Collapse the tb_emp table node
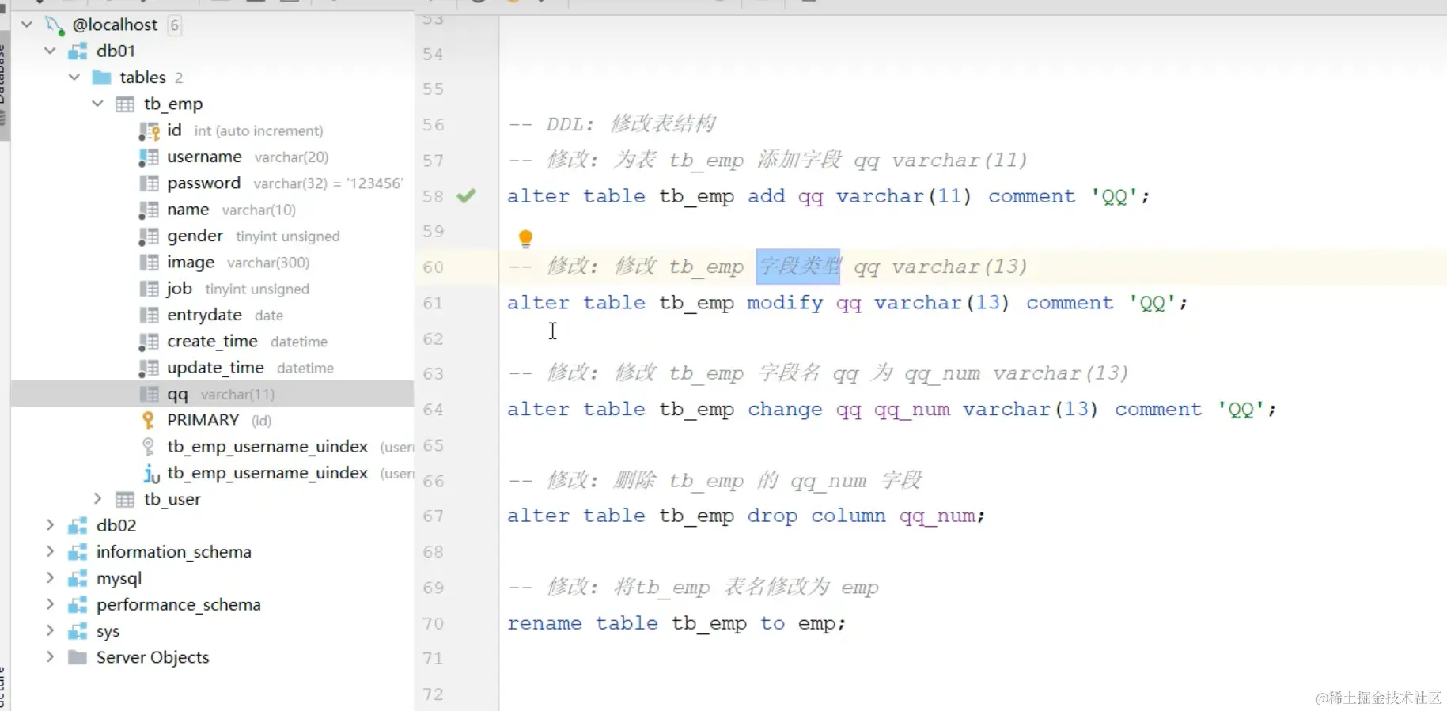This screenshot has width=1447, height=711. [98, 104]
